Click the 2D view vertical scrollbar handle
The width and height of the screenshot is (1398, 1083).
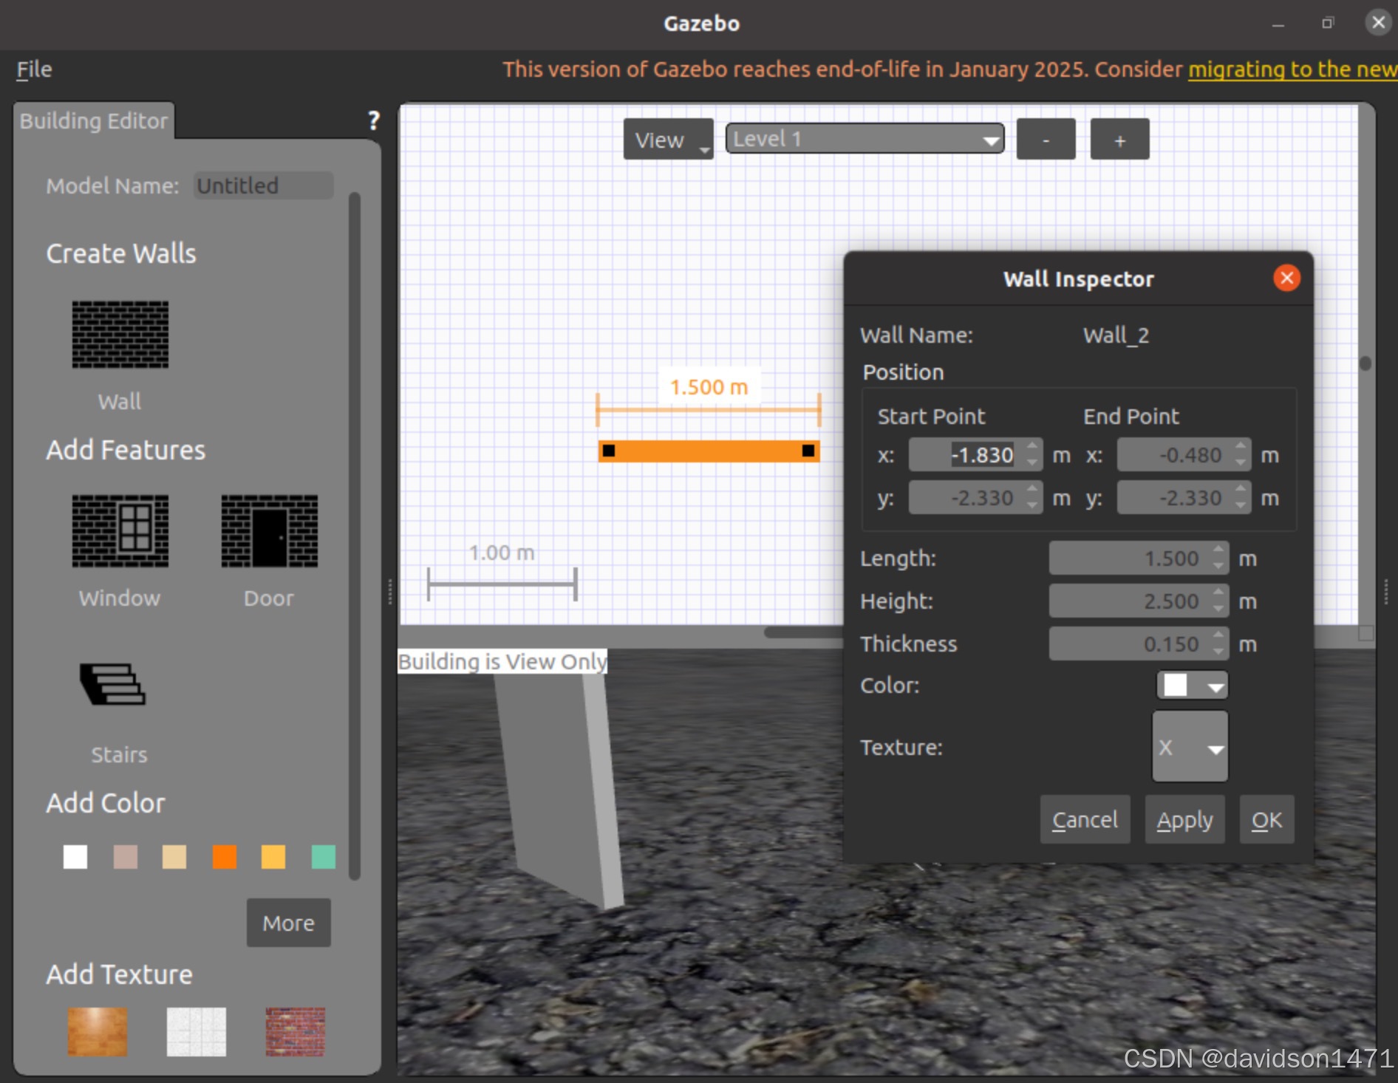pos(1365,363)
